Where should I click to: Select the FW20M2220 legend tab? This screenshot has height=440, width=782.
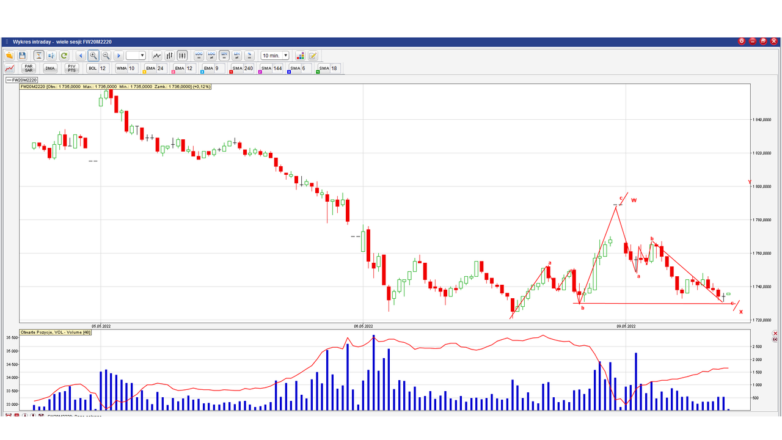[x=22, y=80]
